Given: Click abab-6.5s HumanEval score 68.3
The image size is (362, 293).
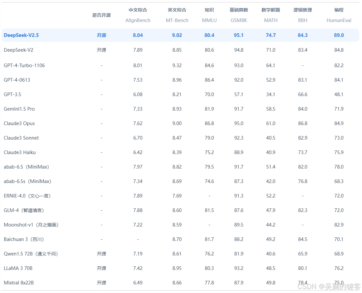Looking at the screenshot, I should click(339, 181).
